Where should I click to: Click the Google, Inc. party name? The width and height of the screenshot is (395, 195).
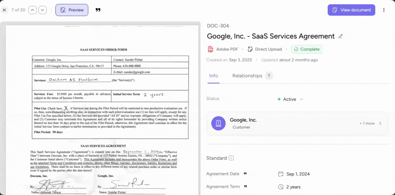click(x=243, y=120)
